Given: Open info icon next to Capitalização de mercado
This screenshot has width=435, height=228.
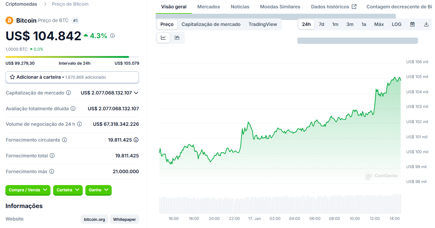Looking at the screenshot, I should tap(68, 93).
